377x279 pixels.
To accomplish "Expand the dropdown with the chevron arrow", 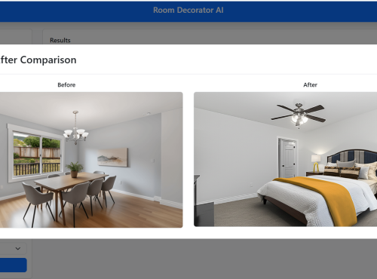I will [13, 248].
